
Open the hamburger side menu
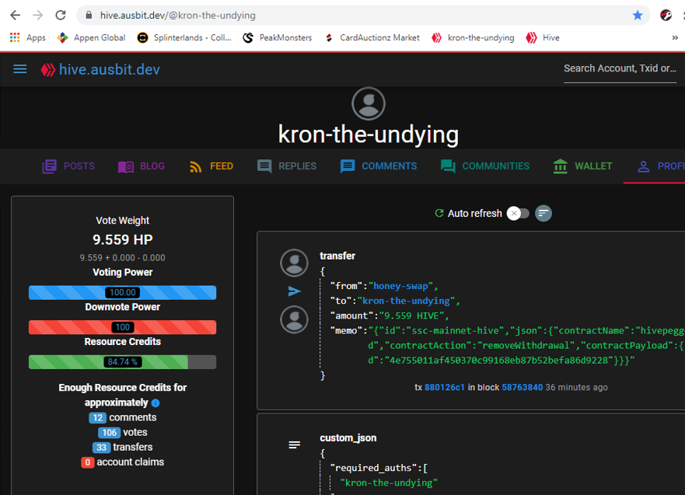pos(20,69)
